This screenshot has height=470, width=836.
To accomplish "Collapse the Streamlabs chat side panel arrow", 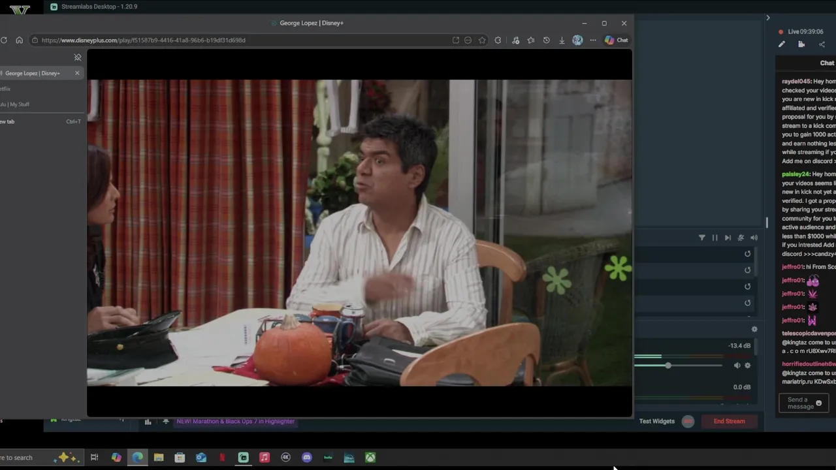I will tap(768, 18).
